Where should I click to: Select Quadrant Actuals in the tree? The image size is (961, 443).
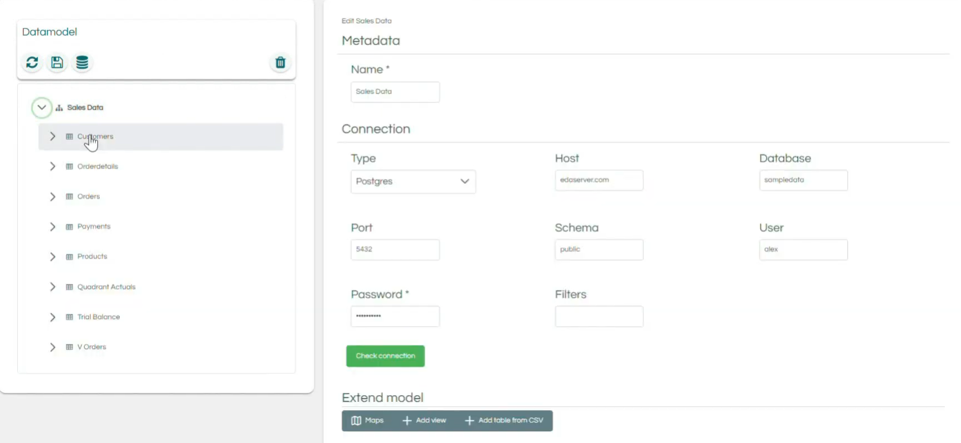(106, 287)
